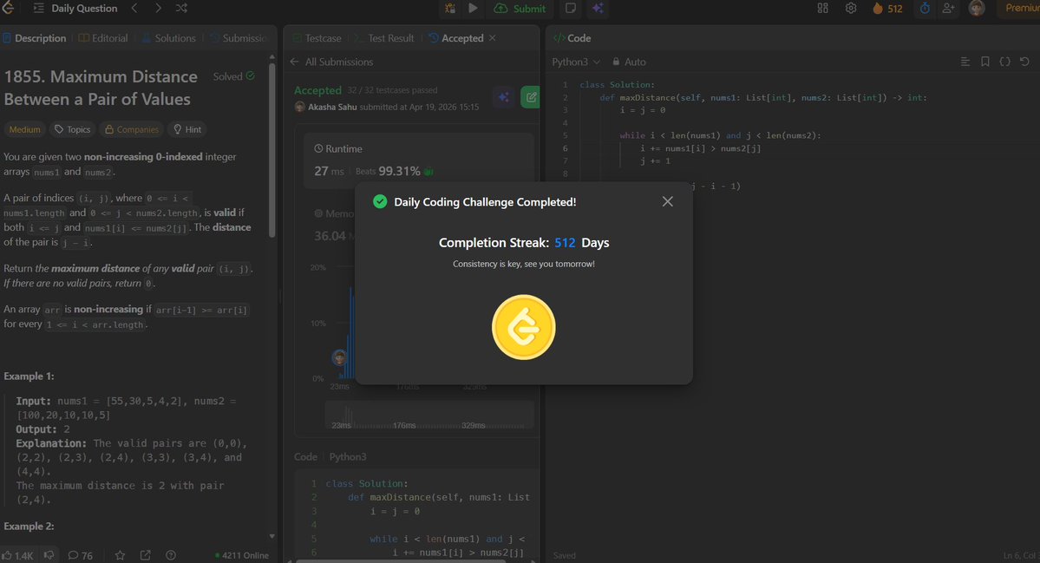Click avatar marker on runtime chart
The image size is (1040, 563).
(x=339, y=358)
